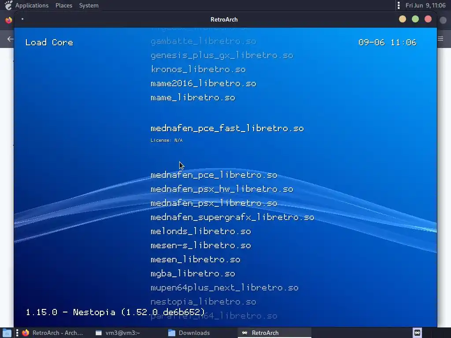The width and height of the screenshot is (451, 338).
Task: Click RetroArch taskbar item
Action: click(274, 333)
